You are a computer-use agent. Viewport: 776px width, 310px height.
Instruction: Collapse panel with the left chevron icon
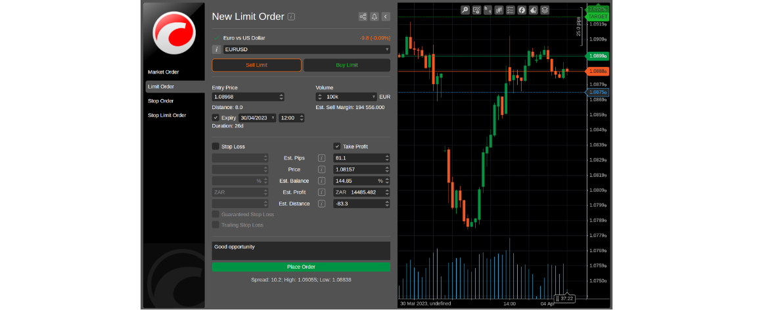point(386,17)
